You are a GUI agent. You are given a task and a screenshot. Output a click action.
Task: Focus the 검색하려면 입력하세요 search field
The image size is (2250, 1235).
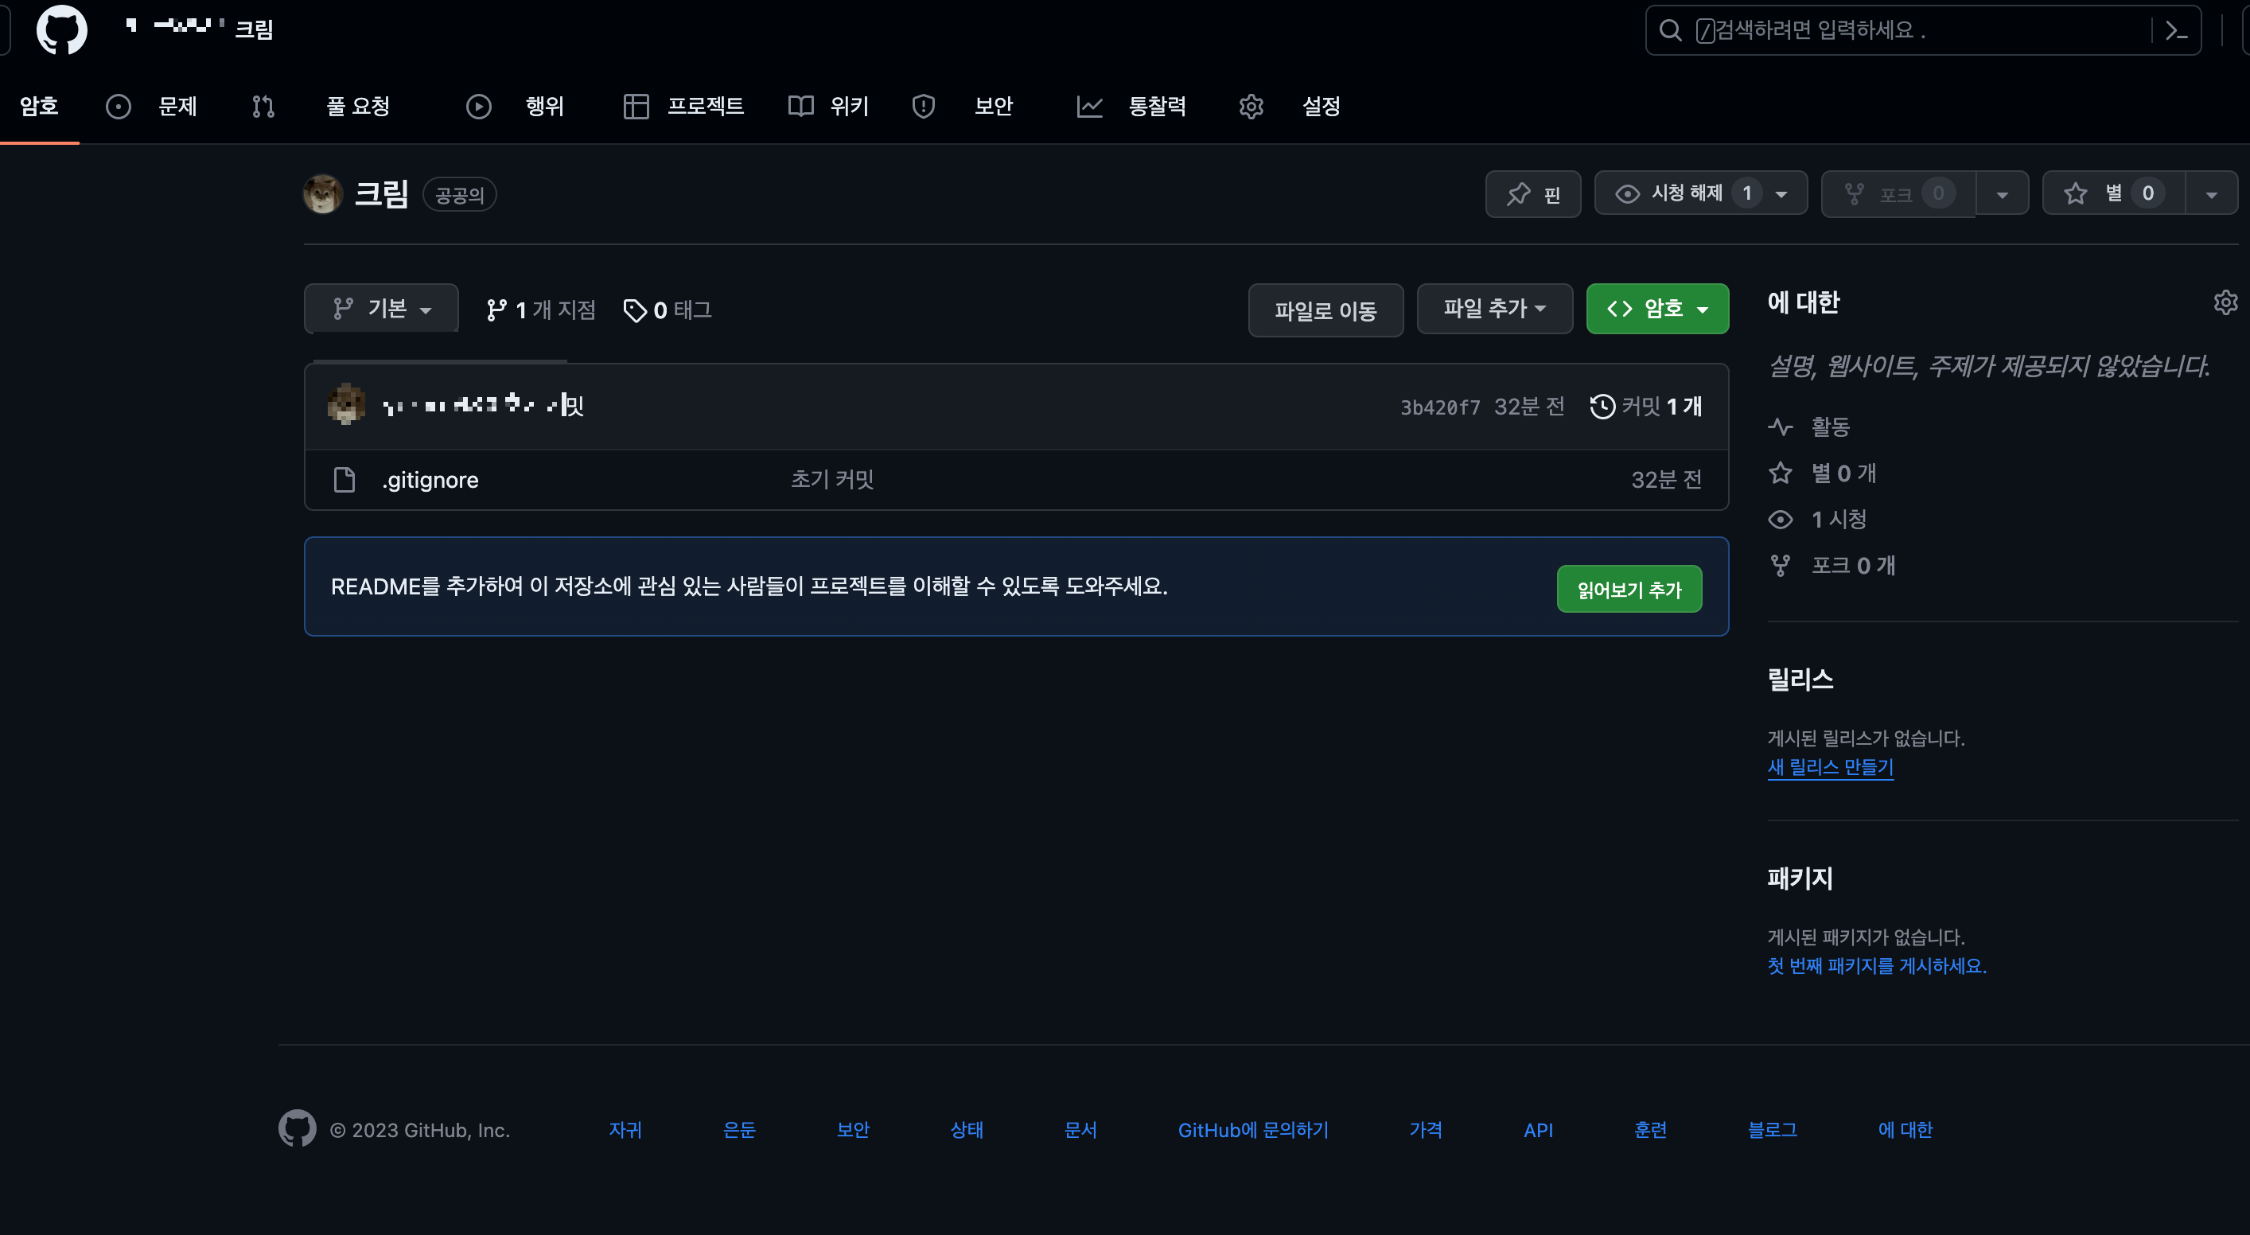tap(1922, 30)
